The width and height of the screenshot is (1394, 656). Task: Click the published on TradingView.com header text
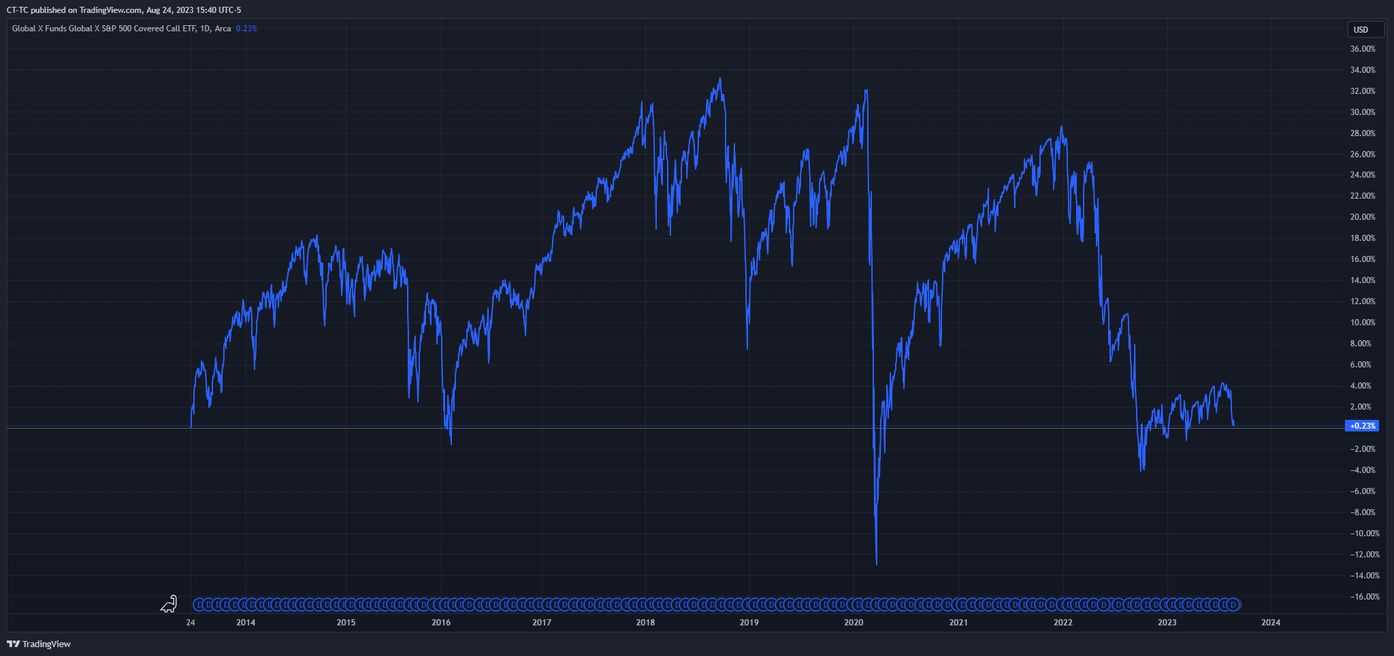point(124,10)
